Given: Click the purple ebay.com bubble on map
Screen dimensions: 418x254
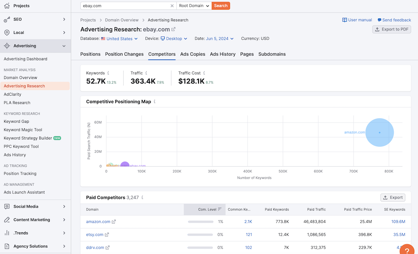Looking at the screenshot, I should 125,165.
